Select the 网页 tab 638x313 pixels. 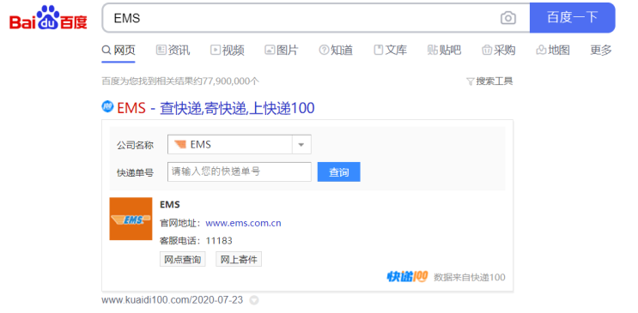pos(118,51)
